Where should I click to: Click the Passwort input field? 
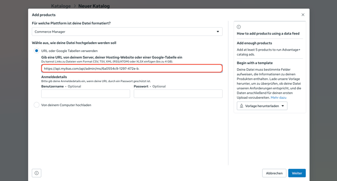(178, 94)
